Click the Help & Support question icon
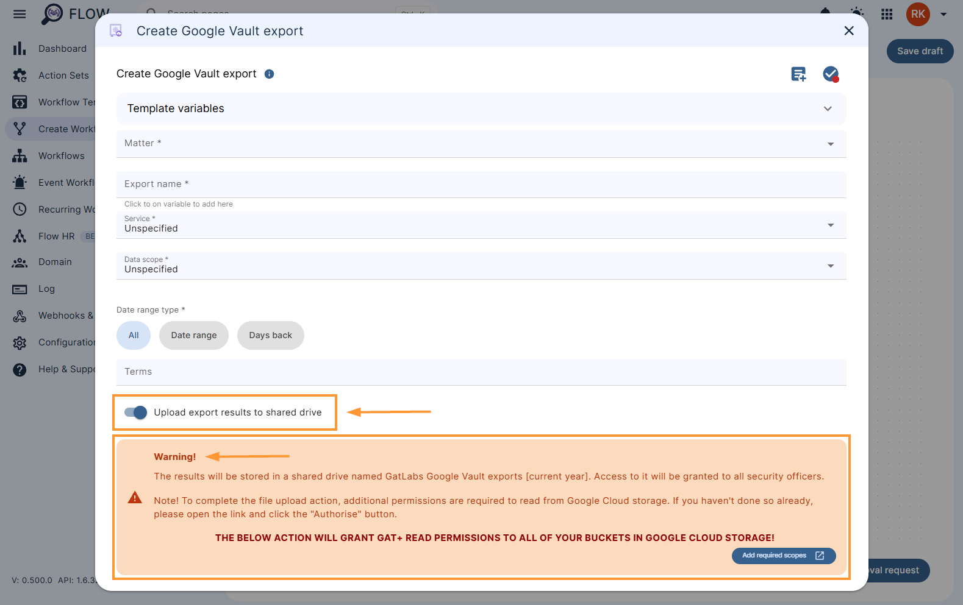 point(20,370)
